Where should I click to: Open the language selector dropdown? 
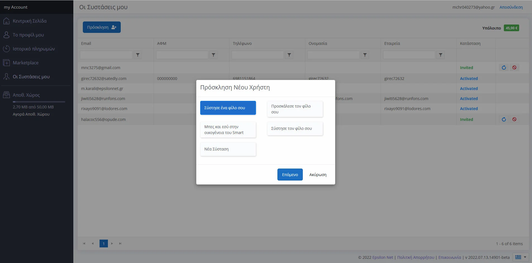[520, 257]
